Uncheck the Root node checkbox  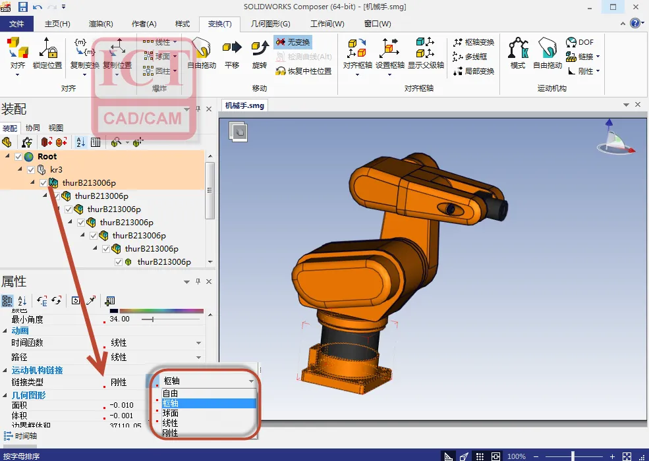coord(18,157)
